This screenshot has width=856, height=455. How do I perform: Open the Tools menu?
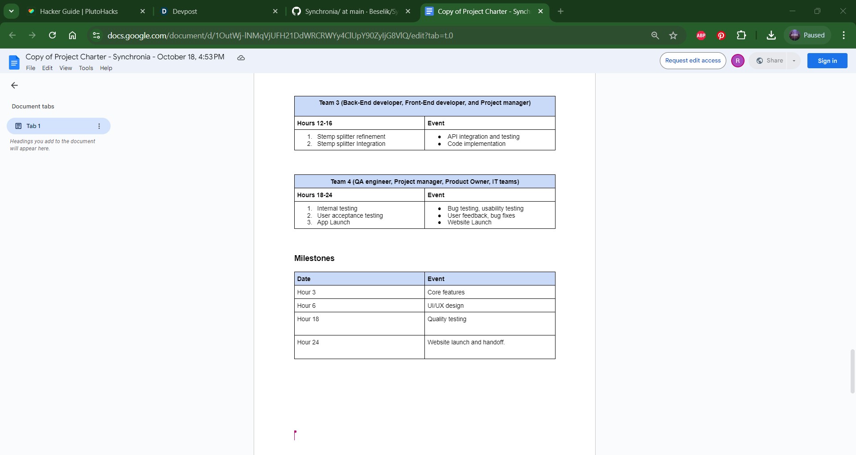pos(86,68)
